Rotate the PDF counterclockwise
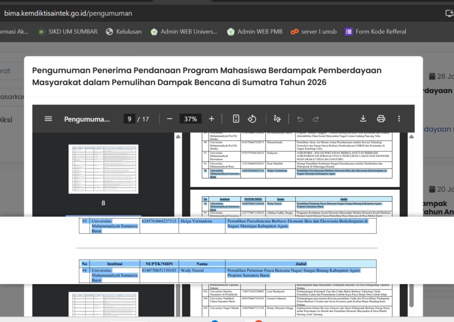 (x=252, y=119)
